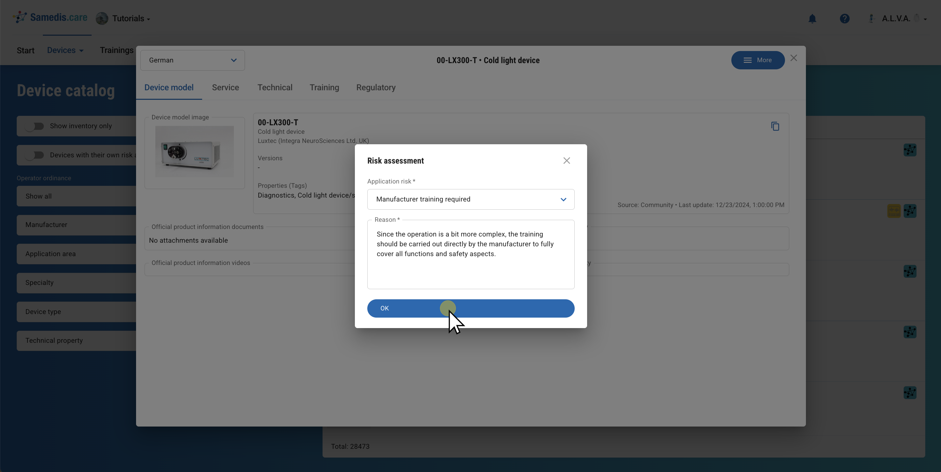Close the Risk assessment dialog

pos(566,161)
